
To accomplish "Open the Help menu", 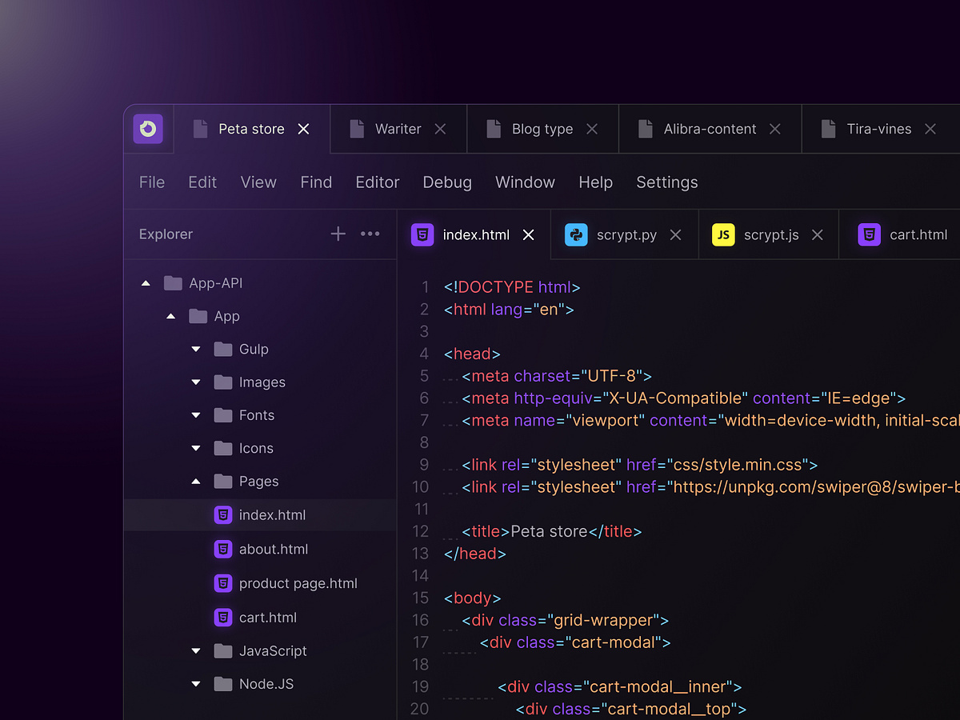I will [596, 182].
